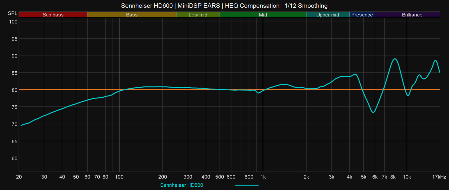
Task: Select the Bass band header
Action: tap(132, 15)
